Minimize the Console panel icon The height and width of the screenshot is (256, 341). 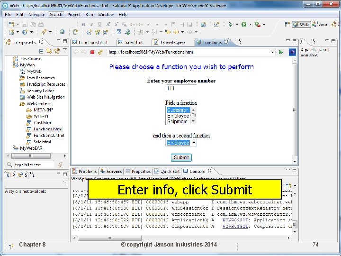(288, 170)
